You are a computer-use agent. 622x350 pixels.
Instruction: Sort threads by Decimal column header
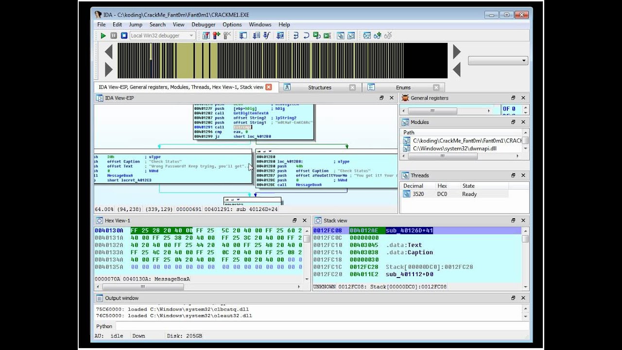click(417, 186)
